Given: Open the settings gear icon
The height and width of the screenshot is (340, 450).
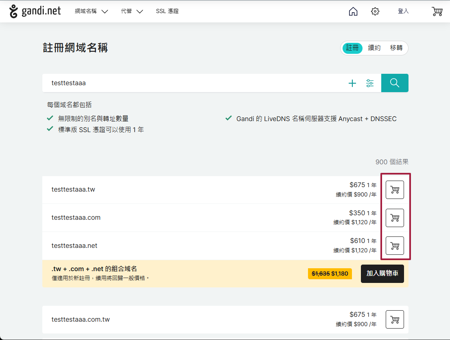Looking at the screenshot, I should (x=375, y=11).
